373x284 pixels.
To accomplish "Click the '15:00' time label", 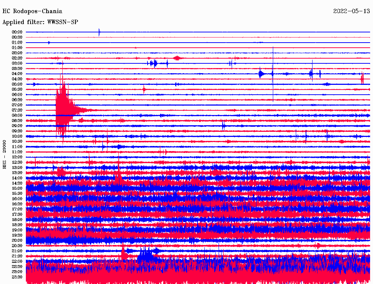I will pos(17,188).
